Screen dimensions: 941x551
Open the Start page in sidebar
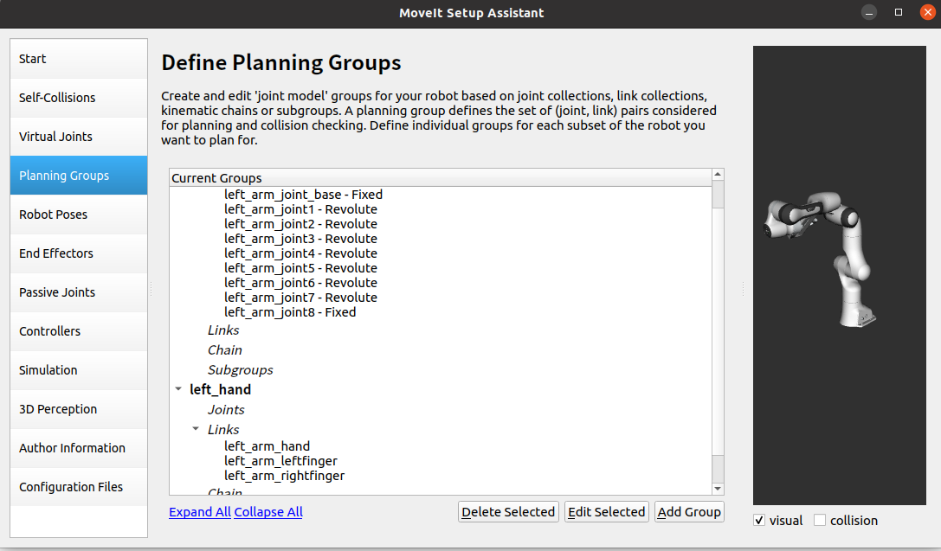pyautogui.click(x=79, y=59)
